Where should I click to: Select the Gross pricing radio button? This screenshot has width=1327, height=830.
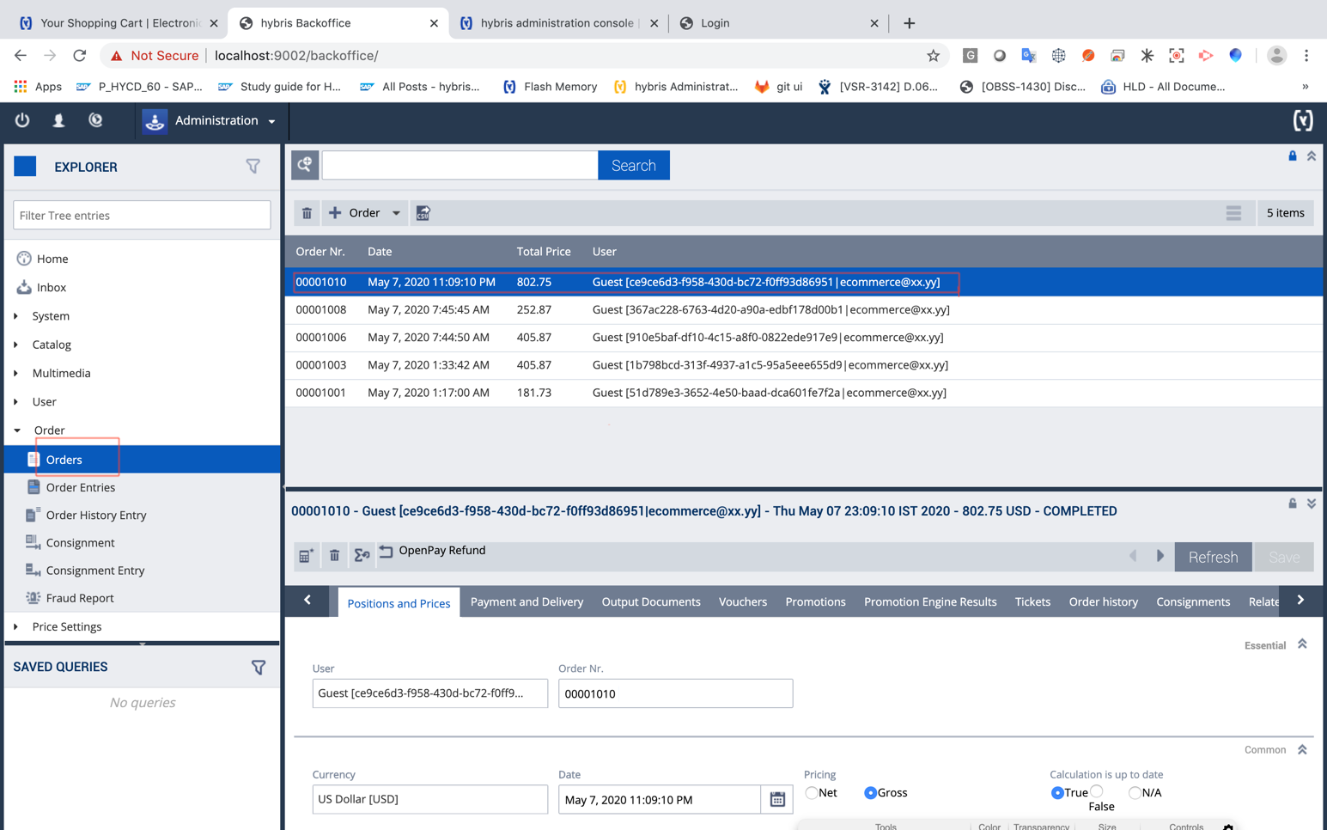pyautogui.click(x=870, y=793)
